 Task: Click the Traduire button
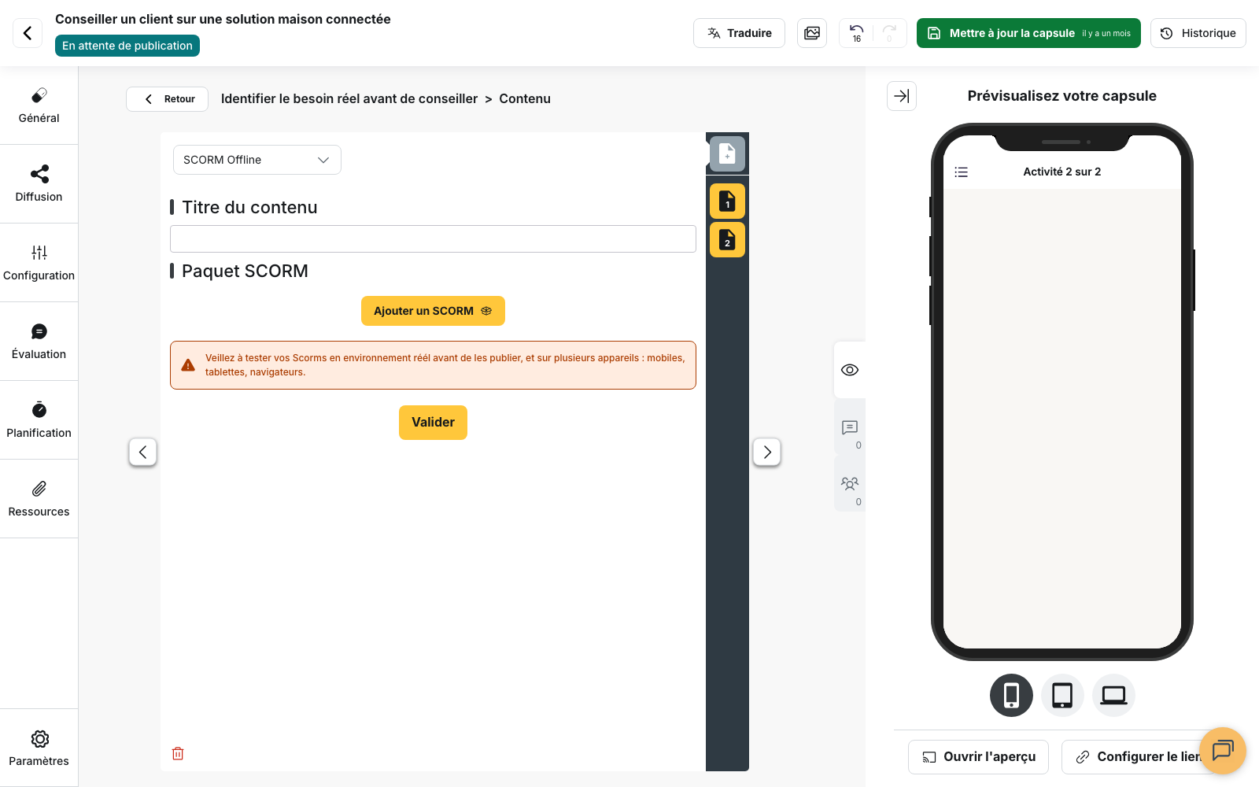[x=739, y=33]
